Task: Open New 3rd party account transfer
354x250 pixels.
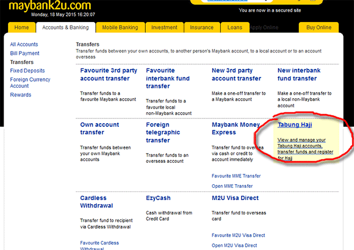Action: pyautogui.click(x=236, y=74)
